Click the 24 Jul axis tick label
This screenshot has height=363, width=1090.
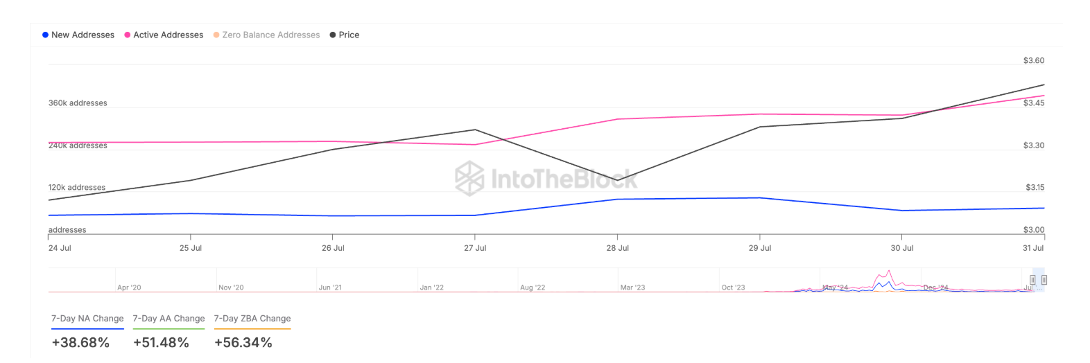point(60,248)
